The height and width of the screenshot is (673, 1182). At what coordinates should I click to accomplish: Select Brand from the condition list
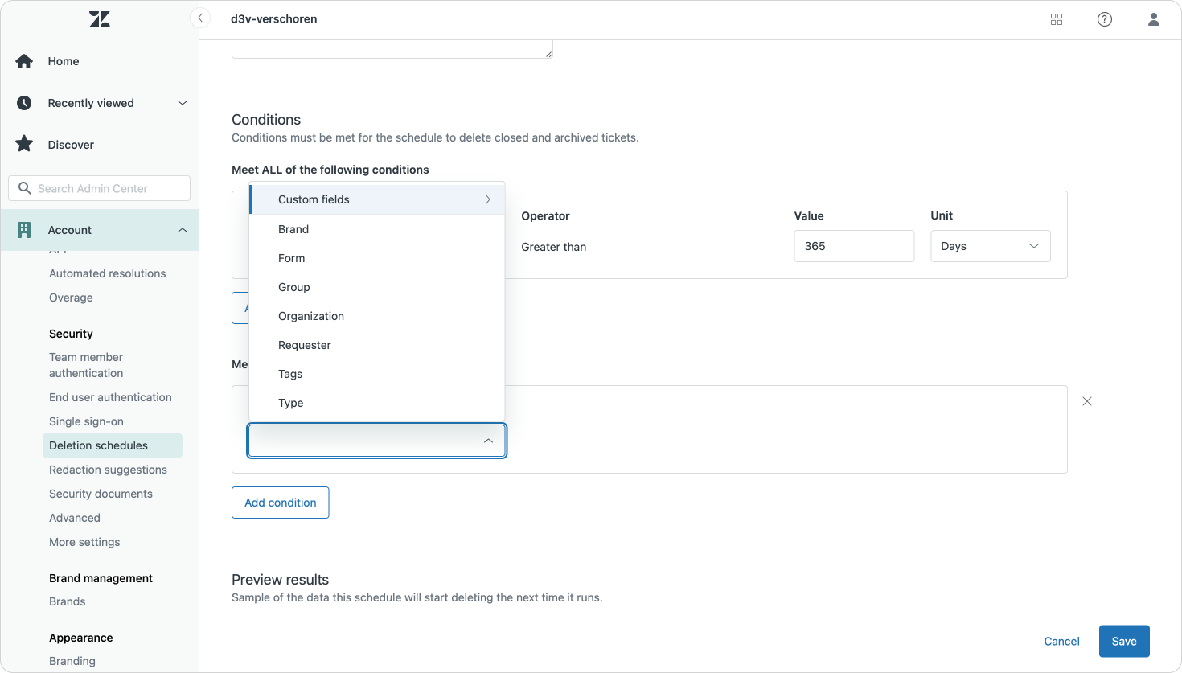tap(293, 229)
